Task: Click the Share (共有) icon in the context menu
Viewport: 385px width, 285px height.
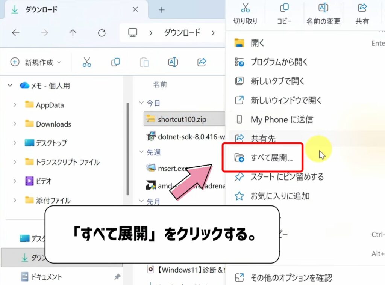Action: 362,11
